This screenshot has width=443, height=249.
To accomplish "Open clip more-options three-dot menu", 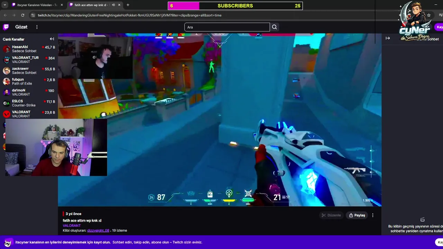I will pos(373,215).
